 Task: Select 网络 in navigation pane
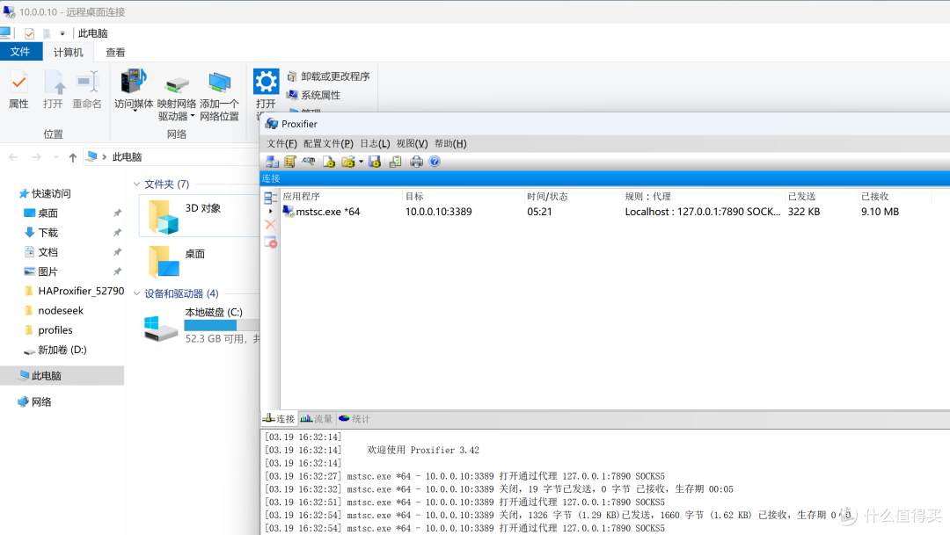coord(35,401)
